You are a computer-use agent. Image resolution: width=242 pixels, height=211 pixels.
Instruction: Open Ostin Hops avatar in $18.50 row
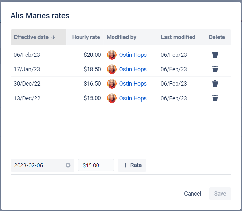(112, 69)
